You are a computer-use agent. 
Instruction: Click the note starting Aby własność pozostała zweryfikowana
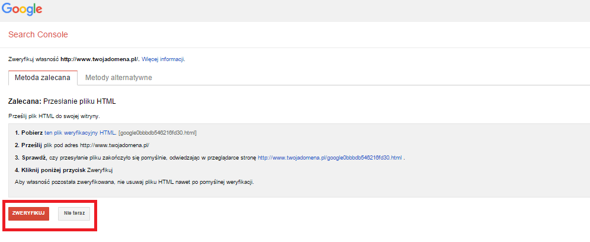pos(134,182)
